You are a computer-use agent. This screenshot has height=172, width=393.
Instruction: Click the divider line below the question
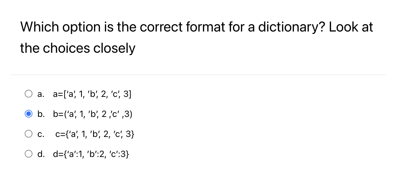(x=196, y=74)
